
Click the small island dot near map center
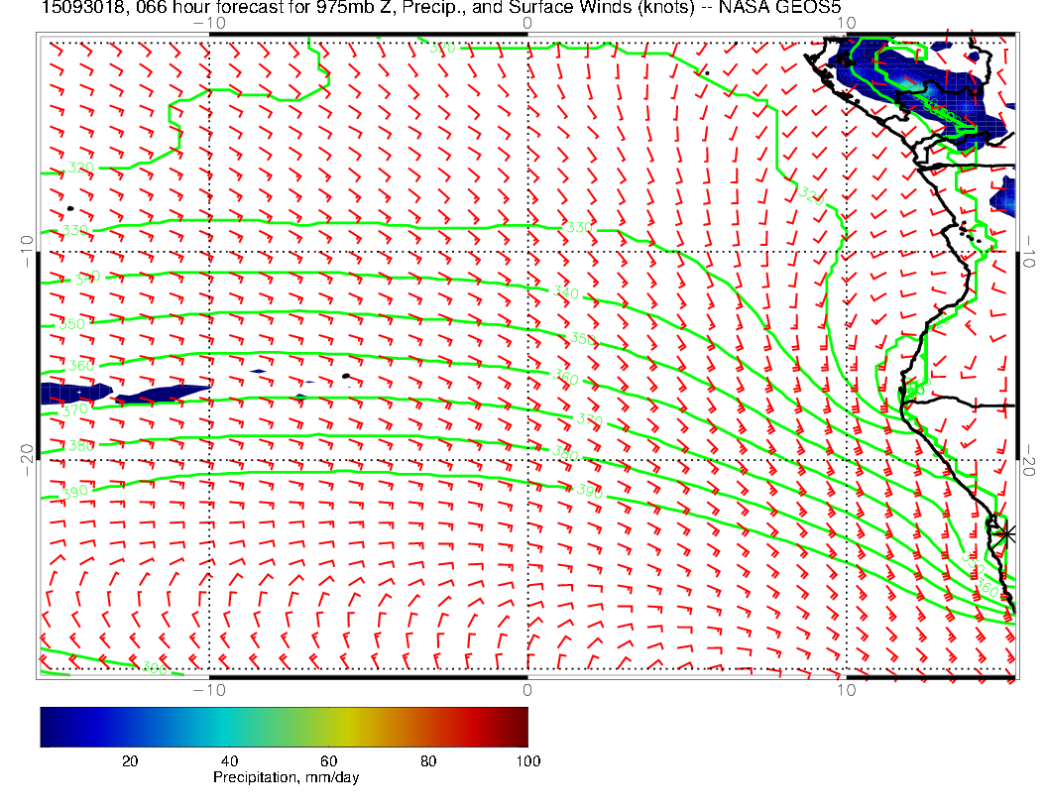click(345, 376)
